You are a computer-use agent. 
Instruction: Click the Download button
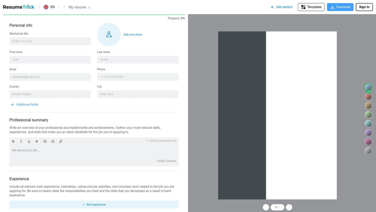[x=340, y=7]
